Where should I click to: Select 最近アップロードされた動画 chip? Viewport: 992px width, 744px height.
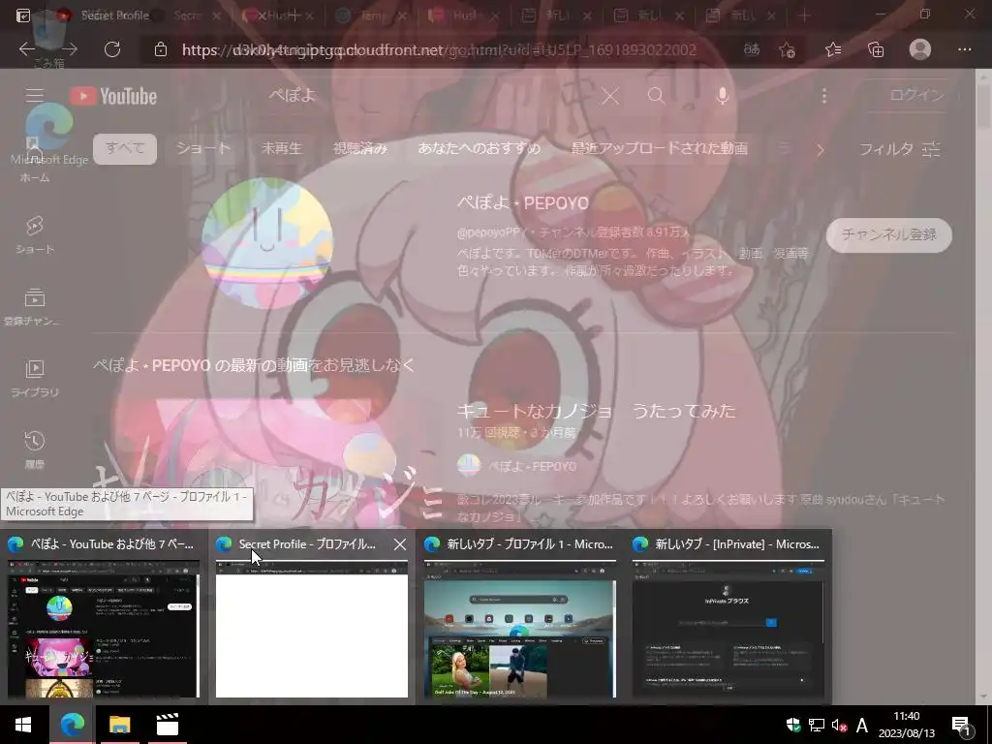[659, 148]
